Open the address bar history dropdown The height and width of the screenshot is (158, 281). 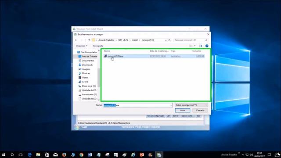pos(166,40)
